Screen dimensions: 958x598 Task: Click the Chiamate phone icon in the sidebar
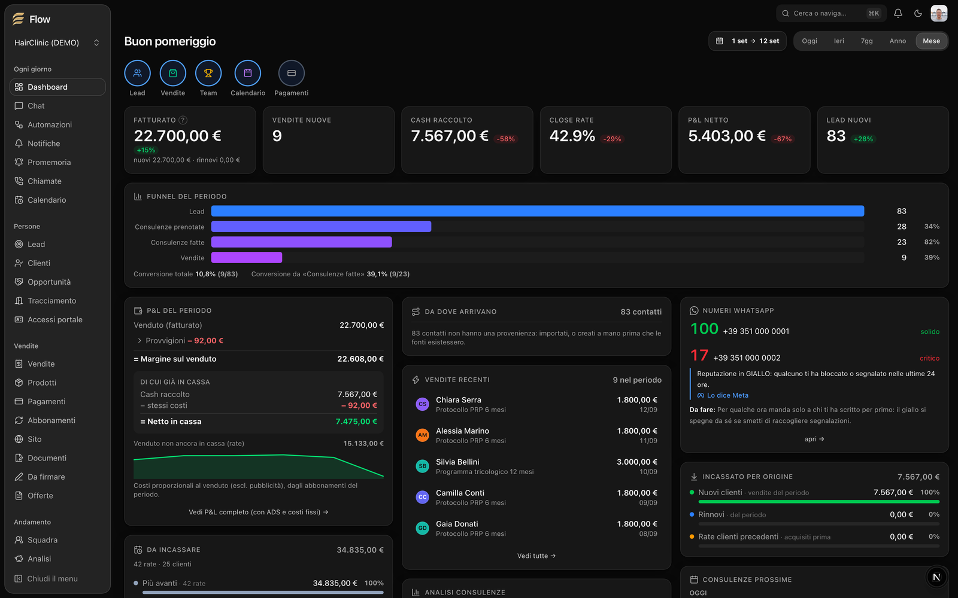(19, 181)
